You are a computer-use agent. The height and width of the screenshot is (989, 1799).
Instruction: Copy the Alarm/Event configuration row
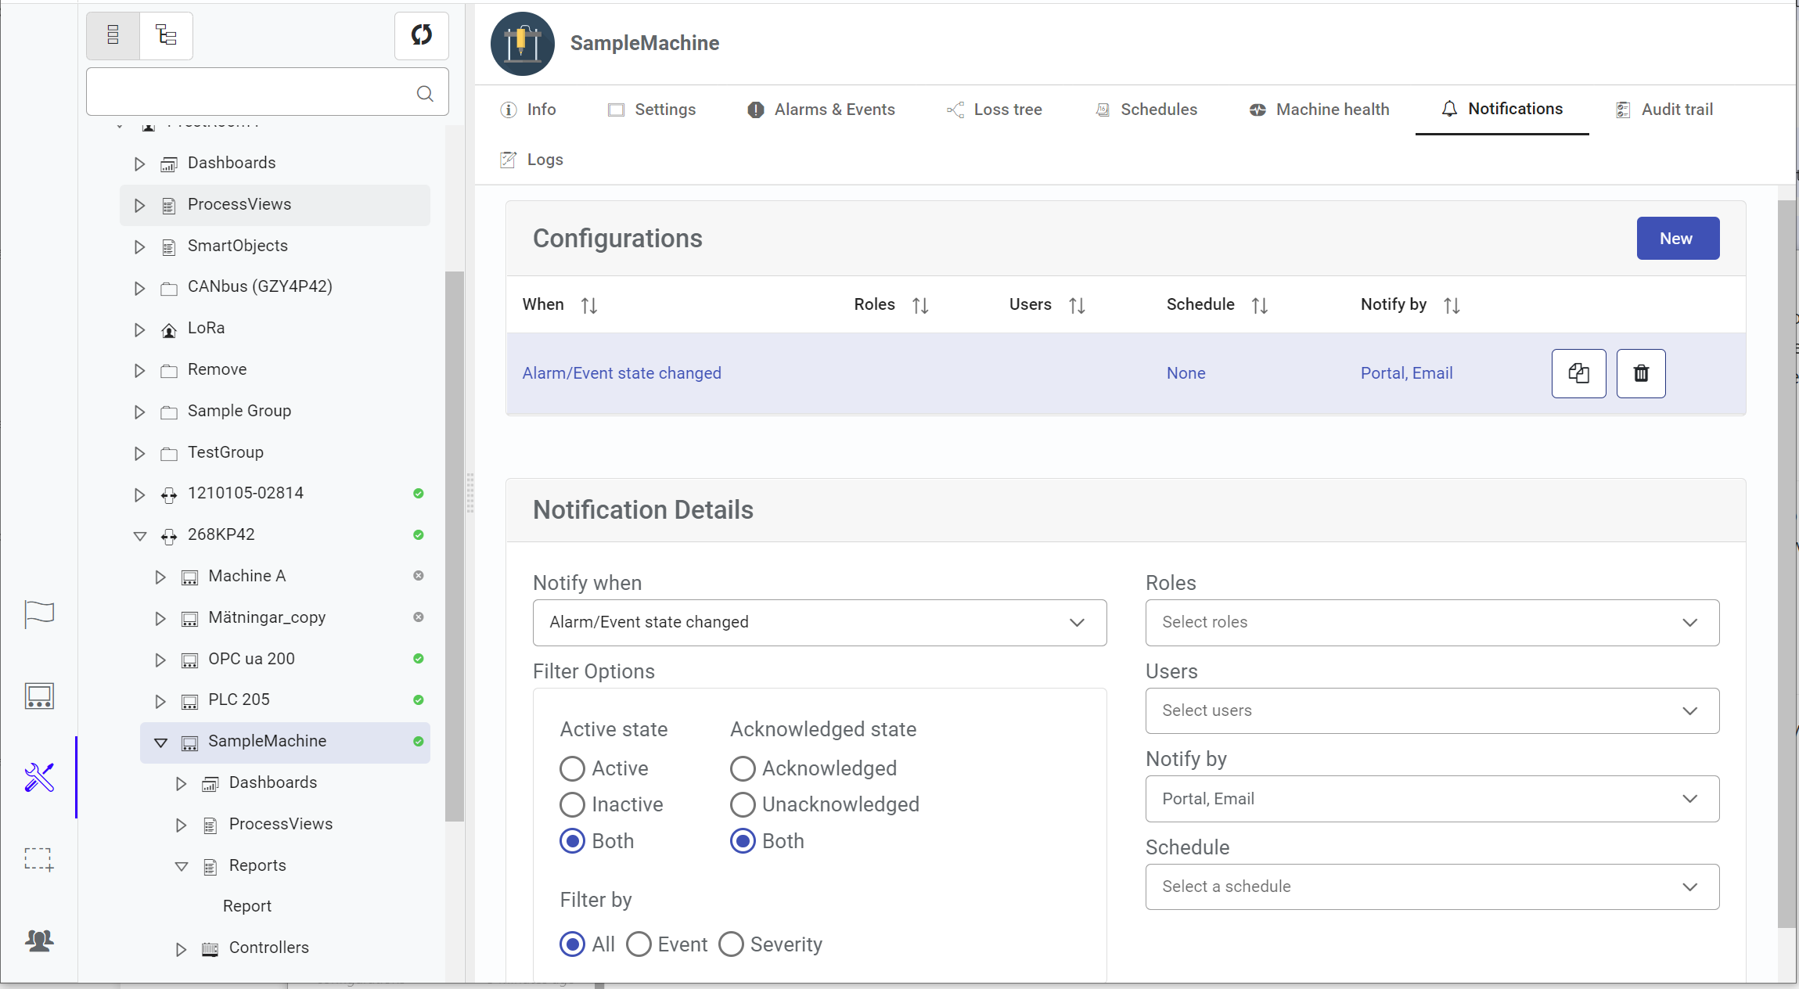(1578, 373)
